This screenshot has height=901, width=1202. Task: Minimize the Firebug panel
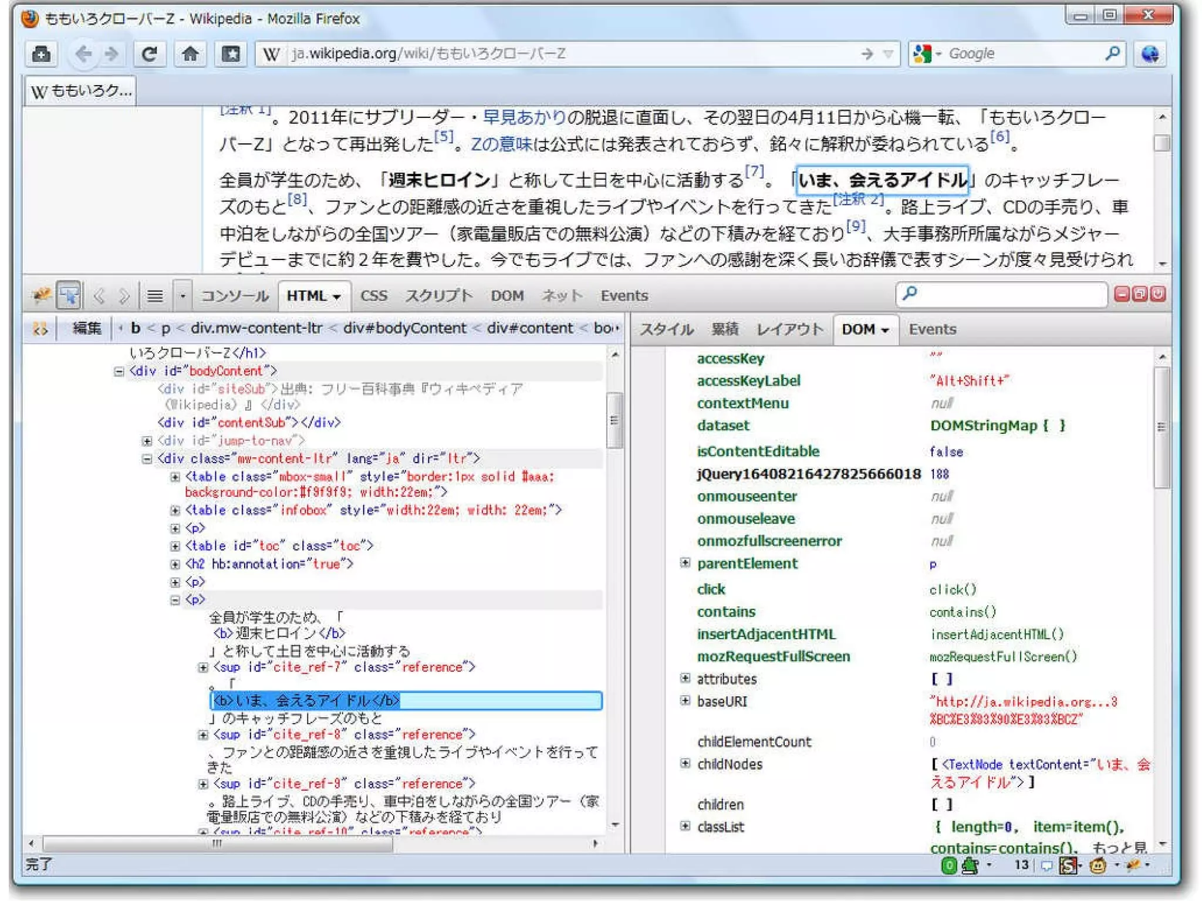click(1122, 294)
